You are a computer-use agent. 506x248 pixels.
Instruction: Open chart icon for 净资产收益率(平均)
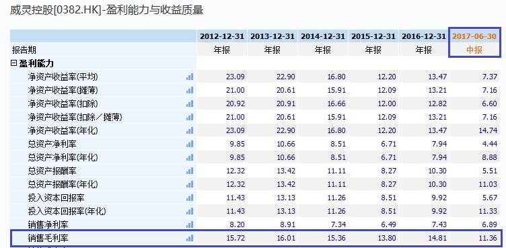[190, 77]
